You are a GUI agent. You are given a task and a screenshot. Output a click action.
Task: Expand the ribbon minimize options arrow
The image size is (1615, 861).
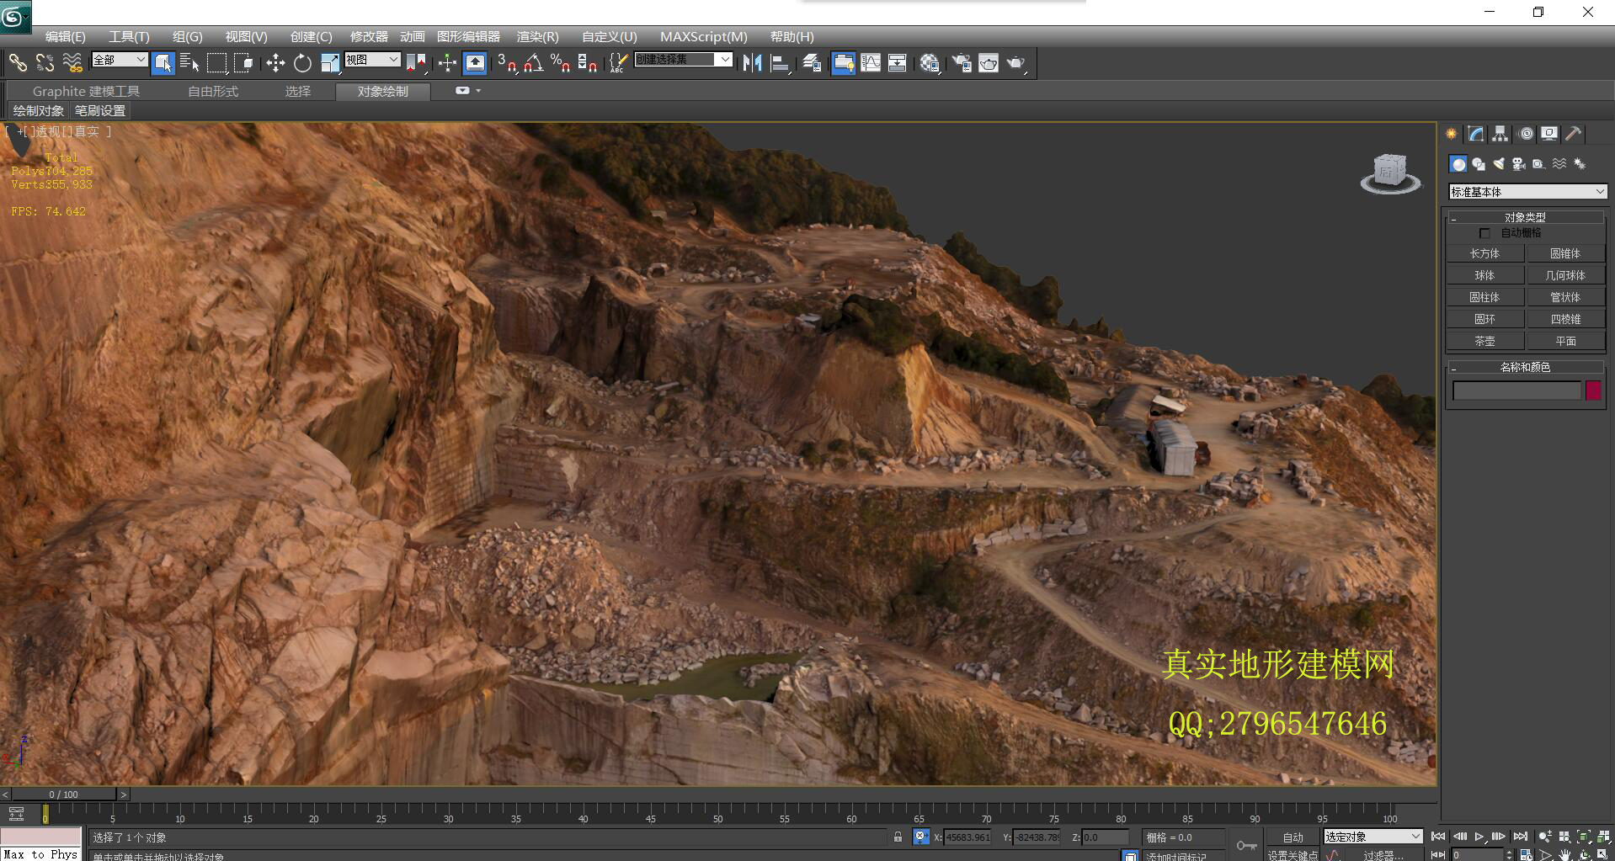point(478,91)
